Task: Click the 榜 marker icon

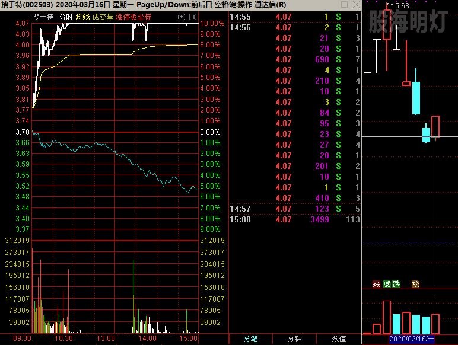Action: point(415,284)
